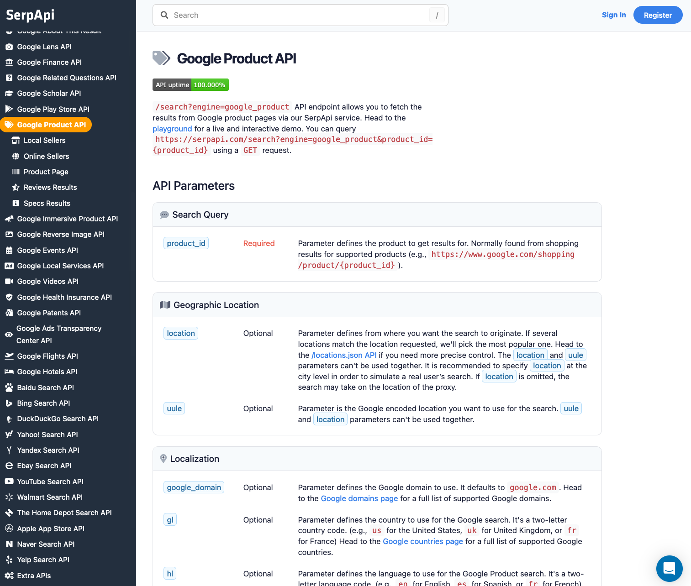Viewport: 691px width, 586px height.
Task: Click the Google Patents icon
Action: pyautogui.click(x=9, y=313)
